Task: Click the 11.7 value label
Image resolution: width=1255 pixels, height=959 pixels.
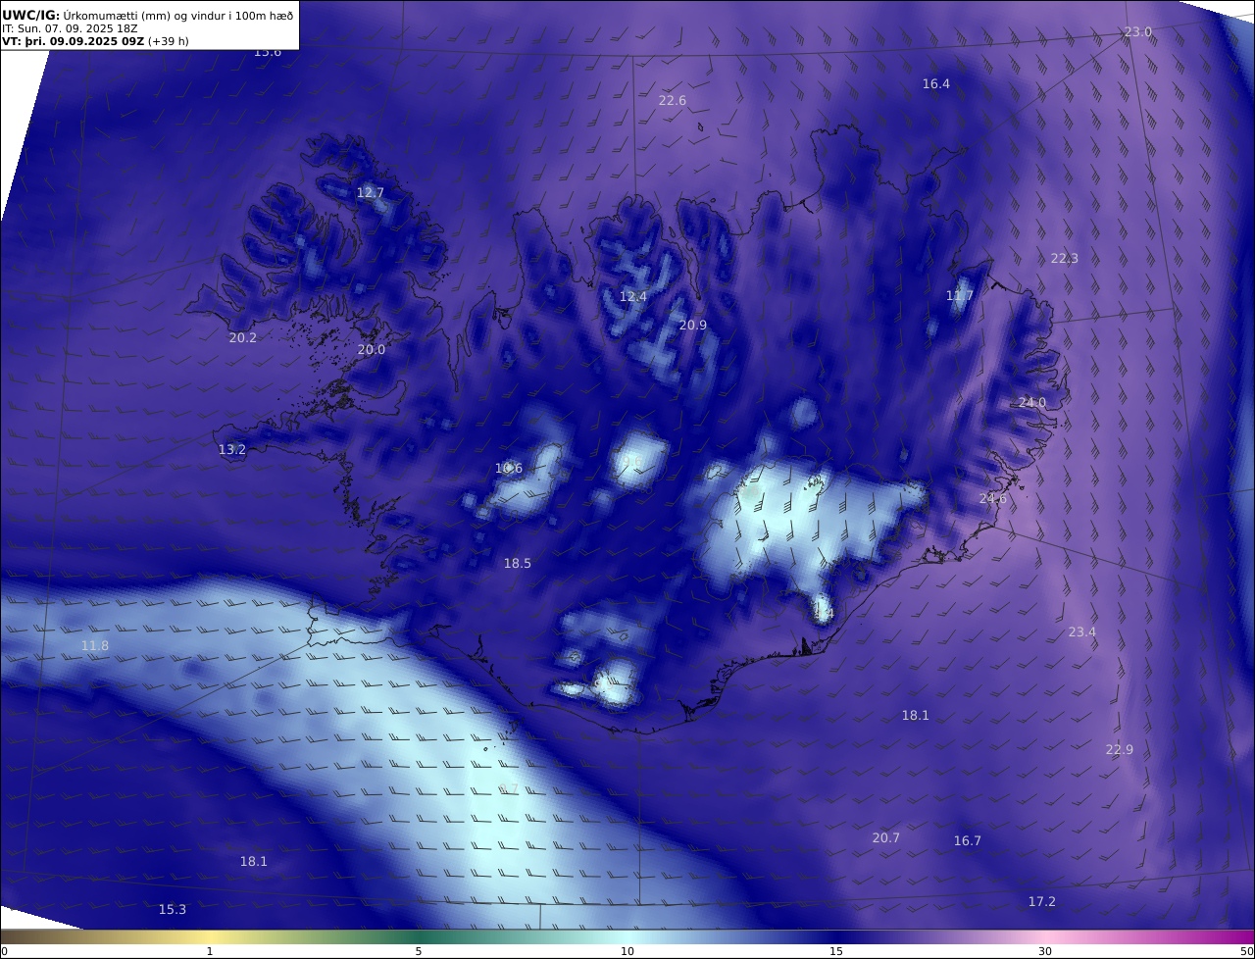Action: coord(959,296)
